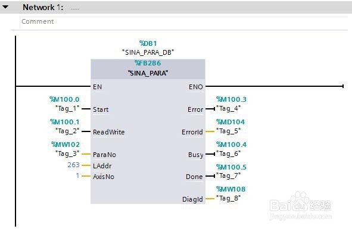Select the ReadWrite input pin

108,132
